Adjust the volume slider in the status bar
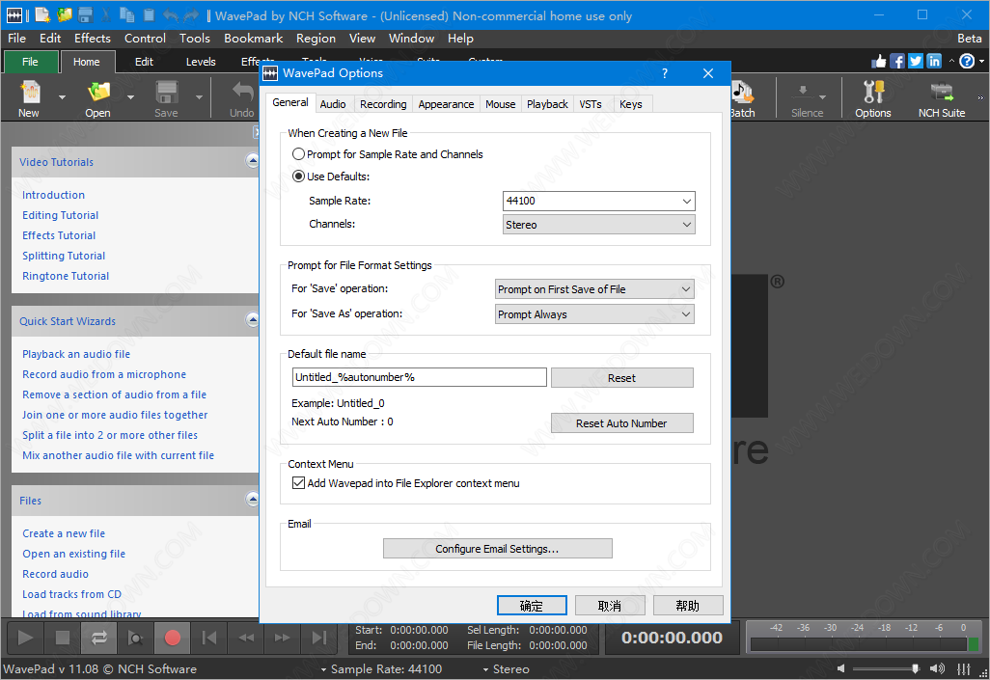This screenshot has height=680, width=990. click(x=887, y=668)
